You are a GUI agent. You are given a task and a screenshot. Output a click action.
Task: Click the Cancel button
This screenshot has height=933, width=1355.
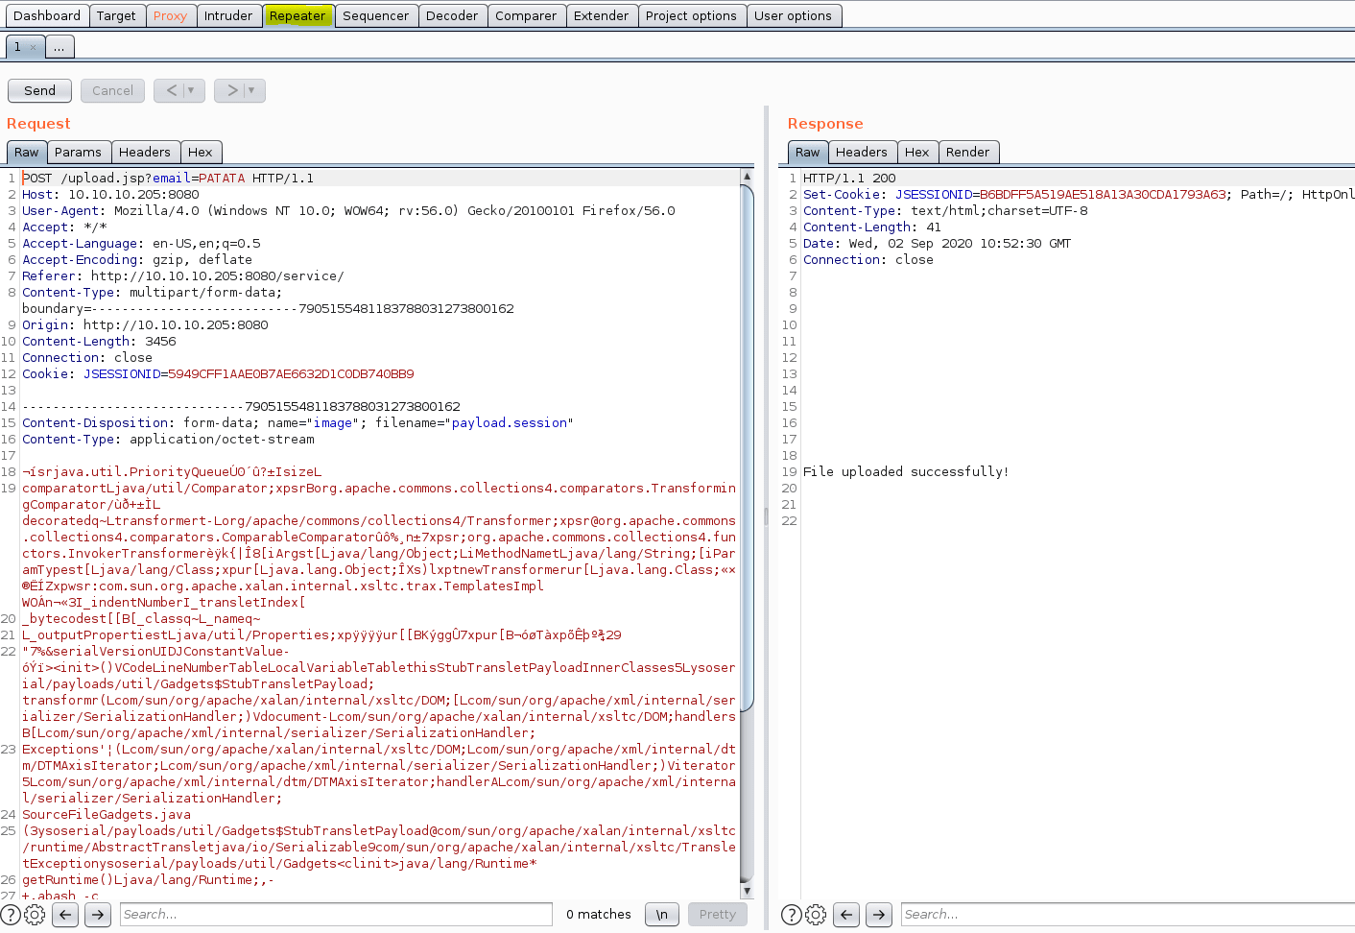pos(112,90)
